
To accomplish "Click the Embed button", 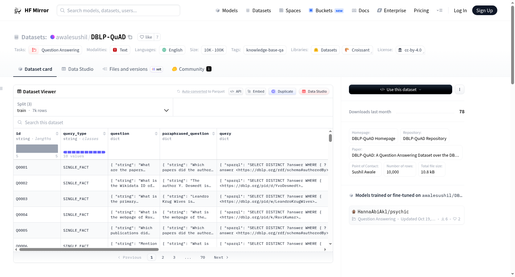I will (x=256, y=91).
